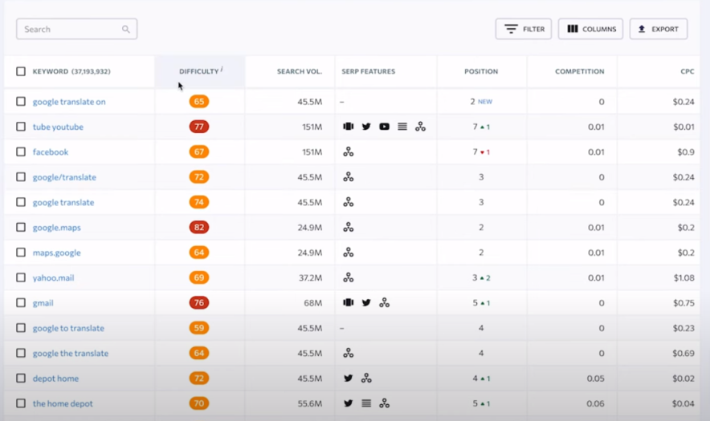Select the facebook row checkbox
The image size is (710, 421).
[21, 152]
